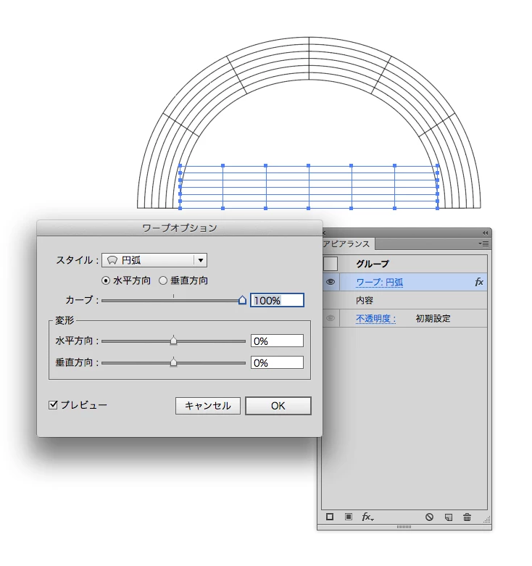Screen dimensions: 532x566
Task: Click the 変形 水平方向 0% field
Action: tap(277, 341)
